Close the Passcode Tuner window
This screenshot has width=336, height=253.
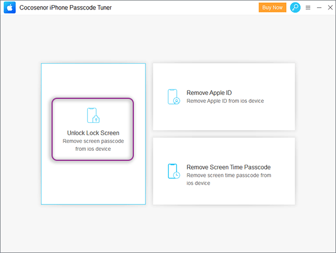[330, 7]
